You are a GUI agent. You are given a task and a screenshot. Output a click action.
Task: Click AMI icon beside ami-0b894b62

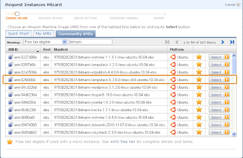pyautogui.click(x=11, y=132)
